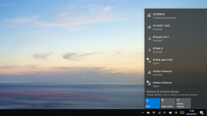This screenshot has height=116, width=207.
Task: Open Action Center notifications icon
Action: [202, 113]
